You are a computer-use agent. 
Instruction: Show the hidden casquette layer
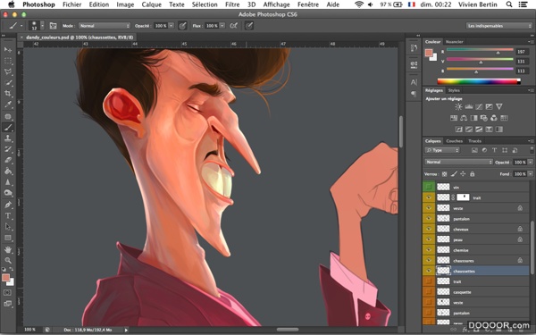pos(429,292)
